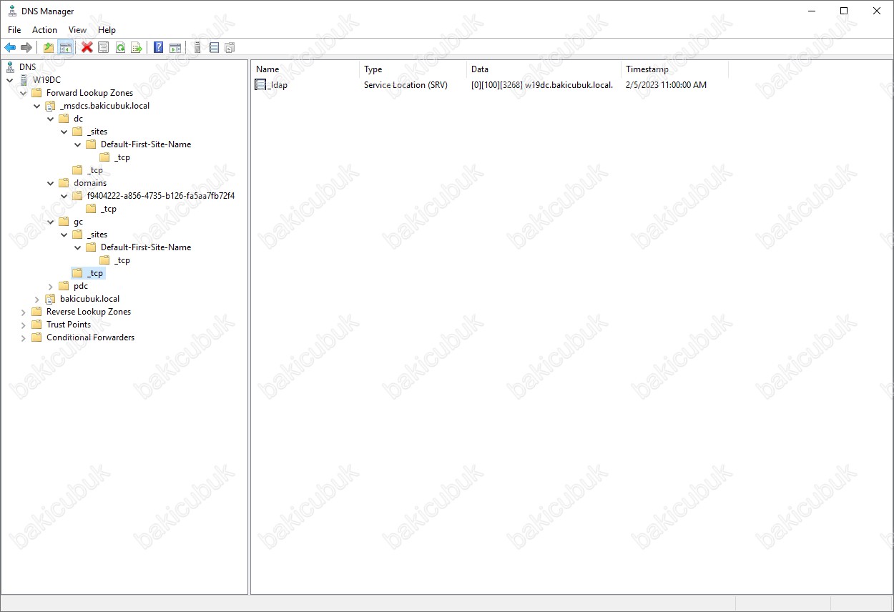
Task: Select the _tcp folder directly under dc
Action: point(95,170)
